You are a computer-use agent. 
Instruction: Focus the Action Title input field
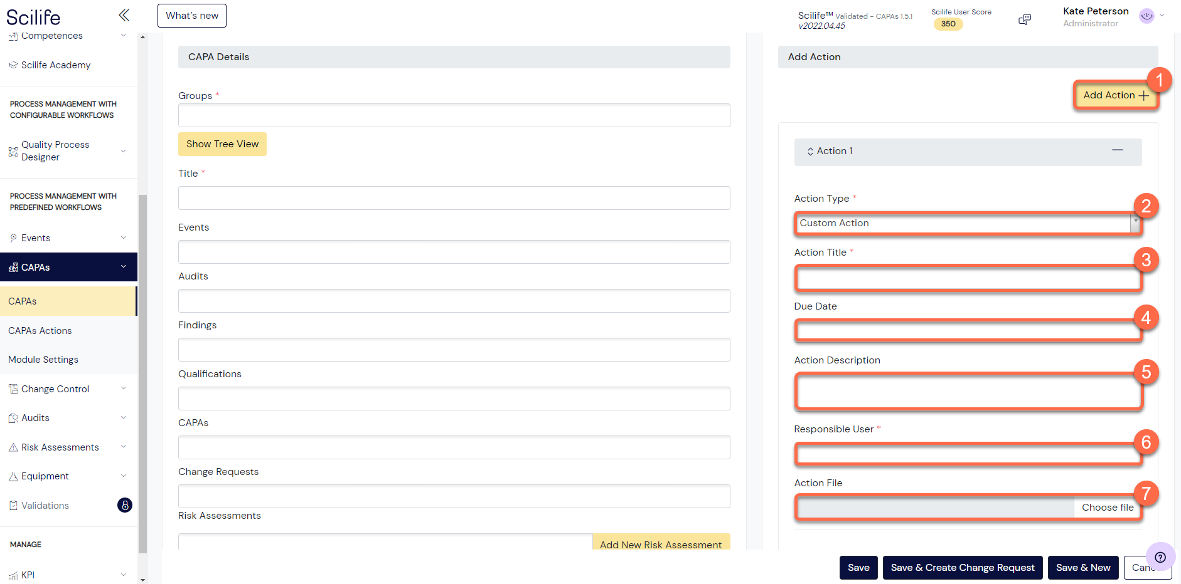[968, 278]
